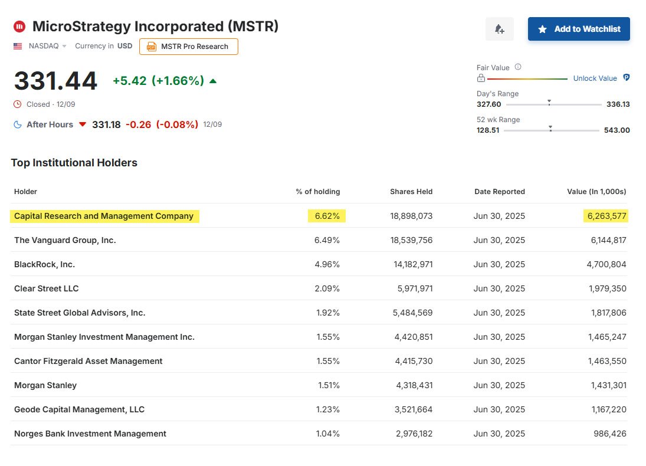Image resolution: width=646 pixels, height=466 pixels.
Task: Click the clock icon beside Closed
Action: [x=17, y=104]
